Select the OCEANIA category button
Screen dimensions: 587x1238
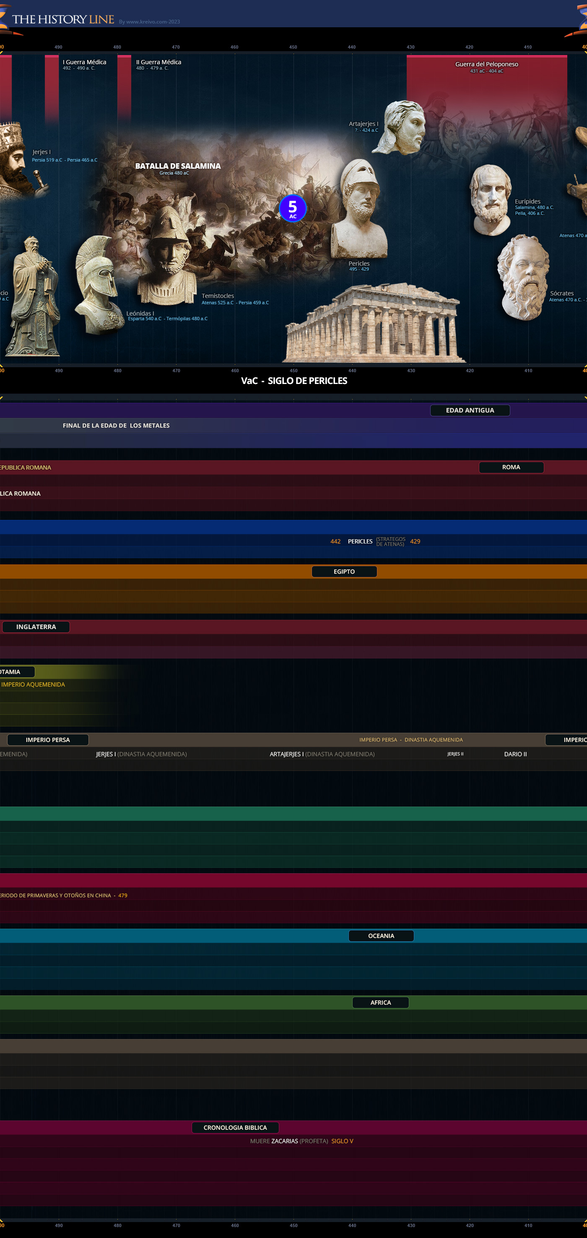pyautogui.click(x=381, y=936)
